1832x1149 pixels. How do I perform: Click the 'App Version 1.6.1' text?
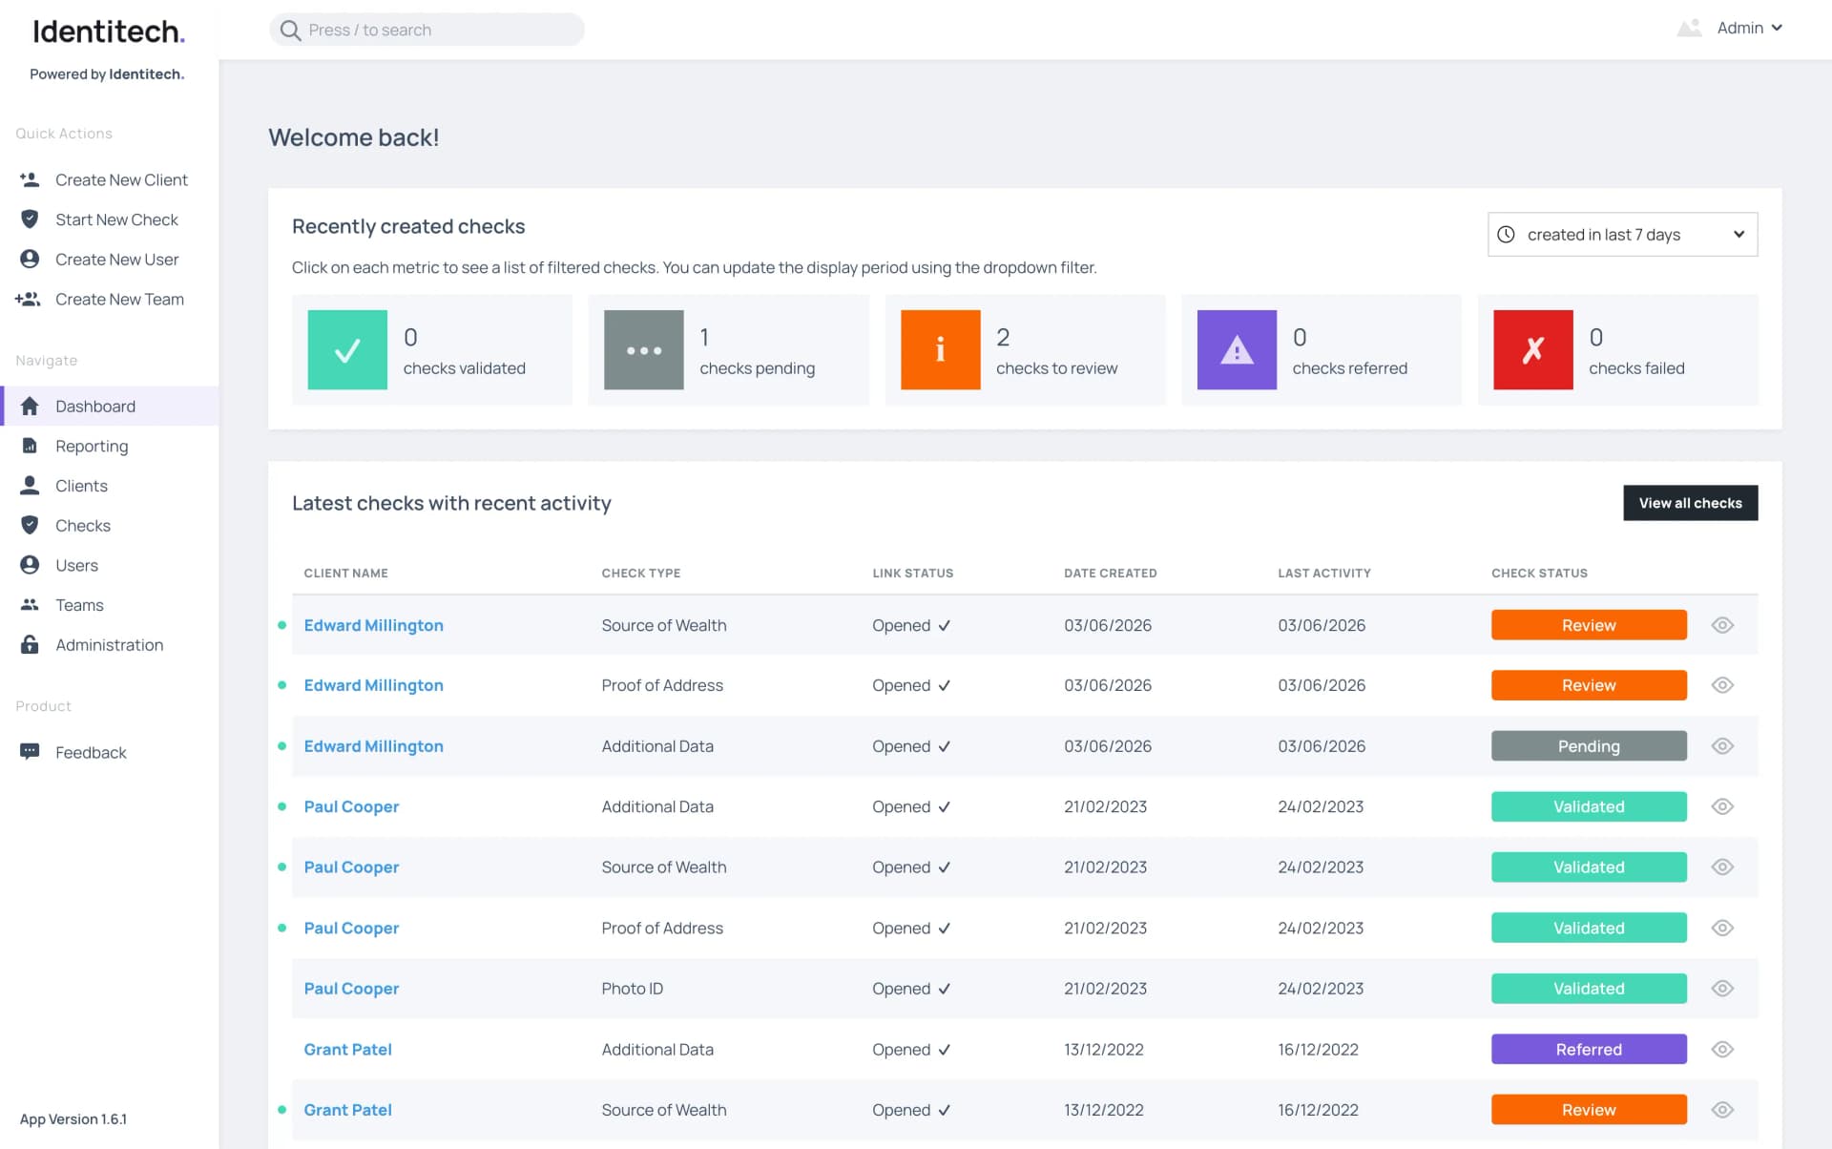[x=73, y=1118]
